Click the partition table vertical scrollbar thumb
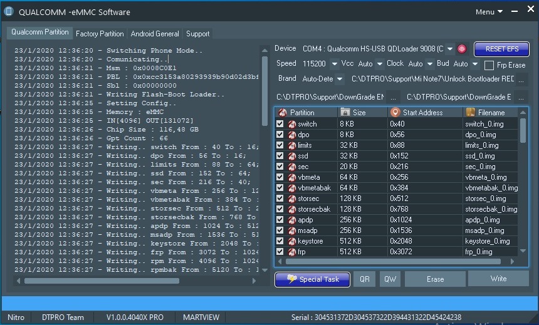Screen dimensions: 539x325 (523, 130)
